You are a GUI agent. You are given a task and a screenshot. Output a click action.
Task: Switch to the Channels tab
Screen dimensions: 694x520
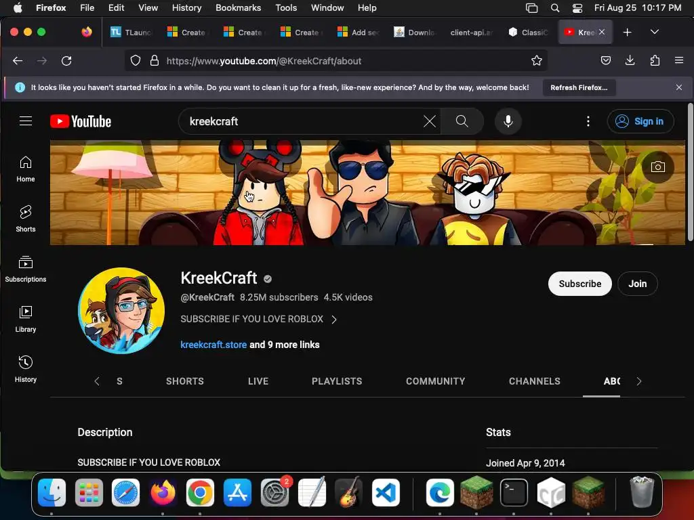click(x=535, y=381)
